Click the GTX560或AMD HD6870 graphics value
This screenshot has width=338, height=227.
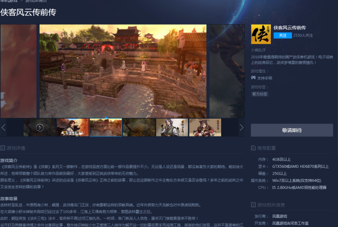pos(300,167)
